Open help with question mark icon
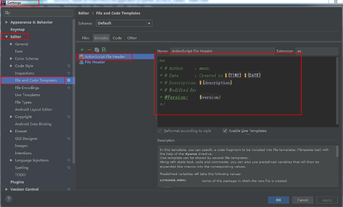The image size is (343, 207). pos(8,199)
